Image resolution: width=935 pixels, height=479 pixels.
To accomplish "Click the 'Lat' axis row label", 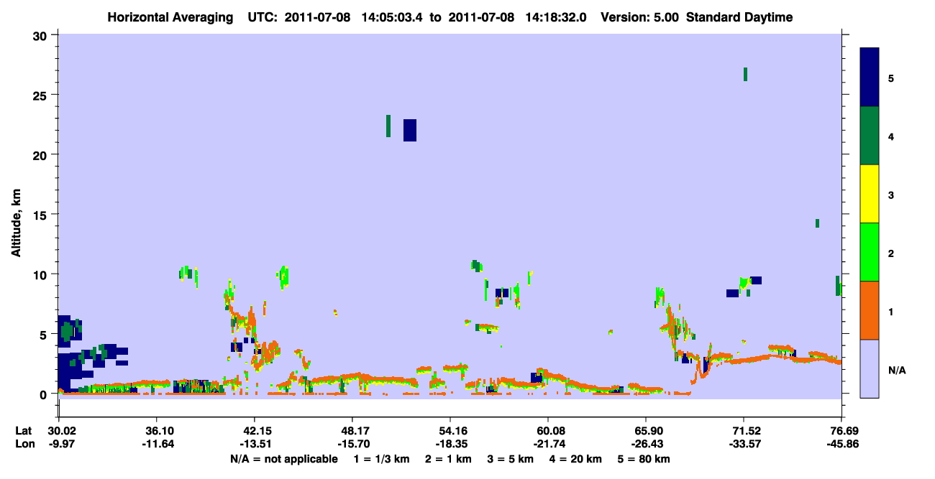I will click(x=23, y=431).
